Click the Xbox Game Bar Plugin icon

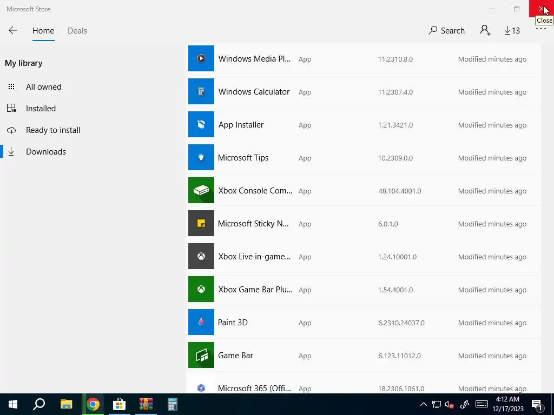201,289
